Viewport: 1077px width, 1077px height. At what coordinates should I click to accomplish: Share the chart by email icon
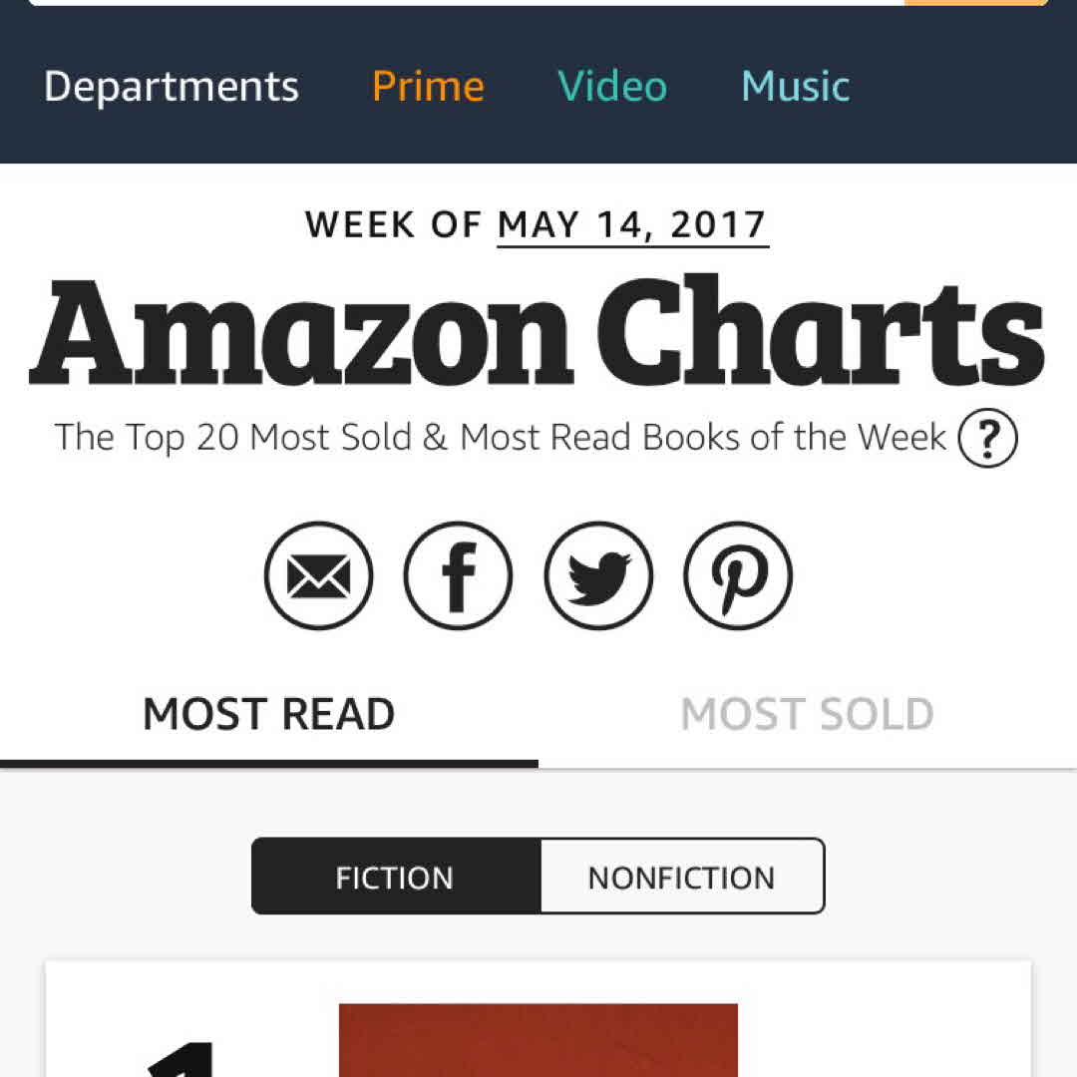point(319,576)
